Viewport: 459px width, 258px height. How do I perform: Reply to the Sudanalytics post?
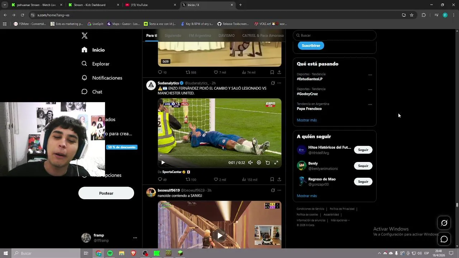pos(162,180)
